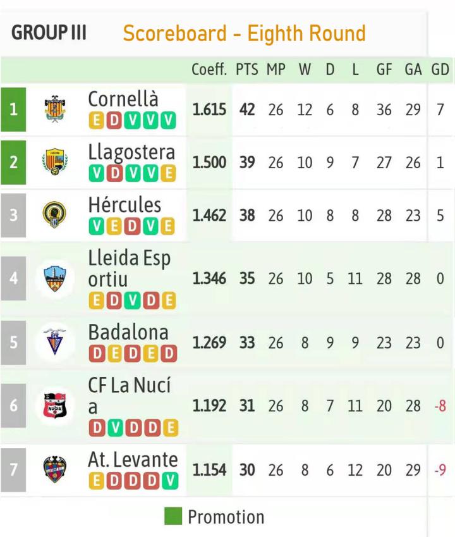The width and height of the screenshot is (455, 537).
Task: Open the Cornellà team name link
Action: click(123, 99)
